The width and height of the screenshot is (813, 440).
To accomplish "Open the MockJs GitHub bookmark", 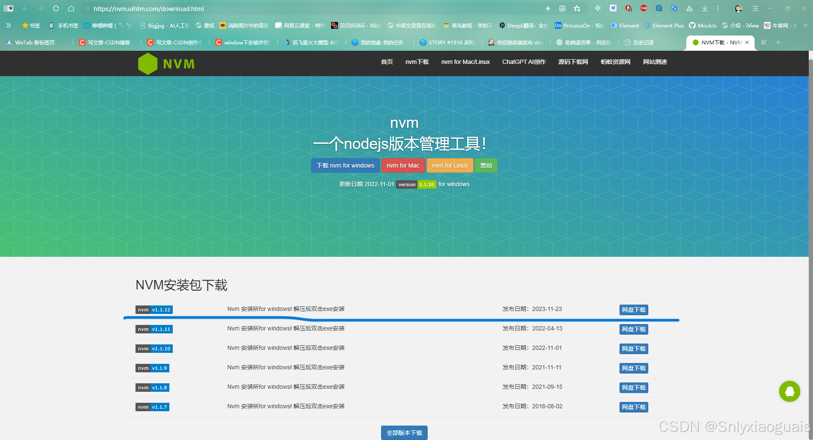I will [703, 25].
